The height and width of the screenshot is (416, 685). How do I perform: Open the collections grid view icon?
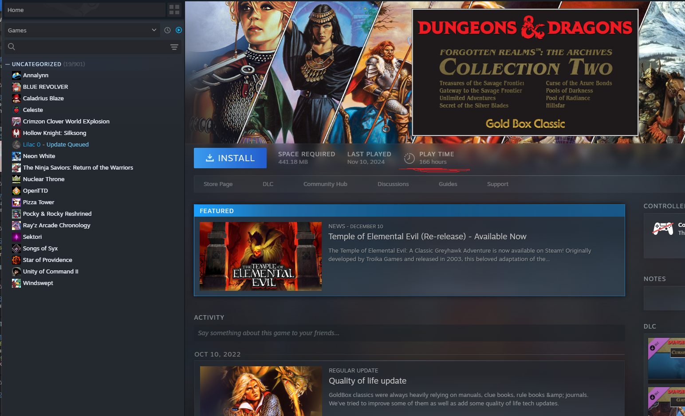(x=174, y=10)
